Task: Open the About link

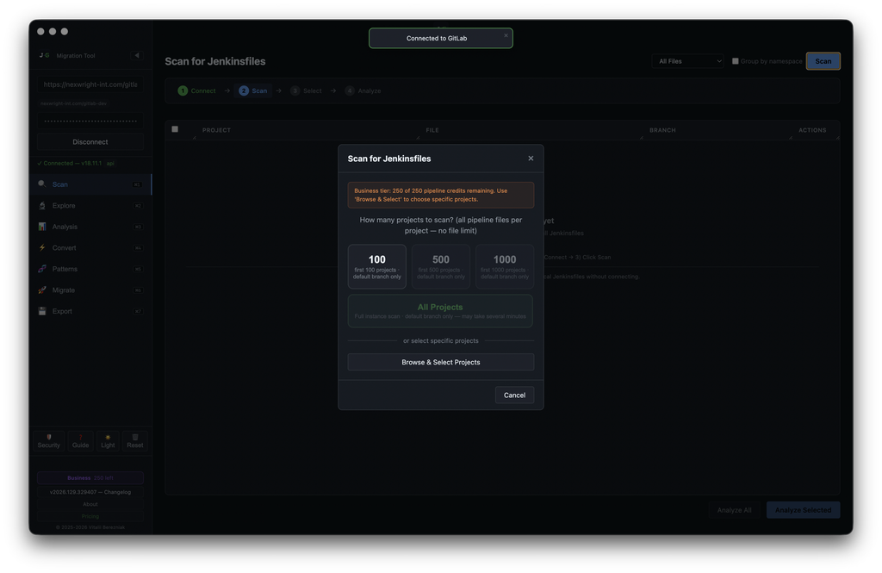Action: point(90,504)
